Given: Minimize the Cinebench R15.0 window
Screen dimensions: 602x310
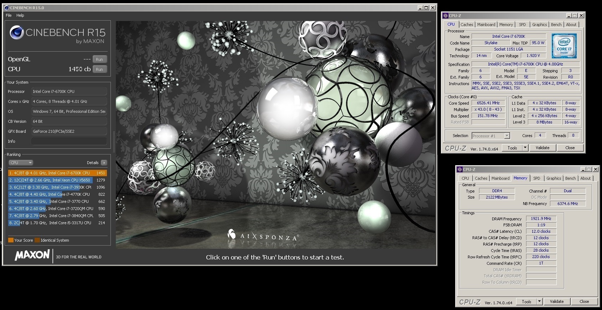Looking at the screenshot, I should [x=420, y=7].
